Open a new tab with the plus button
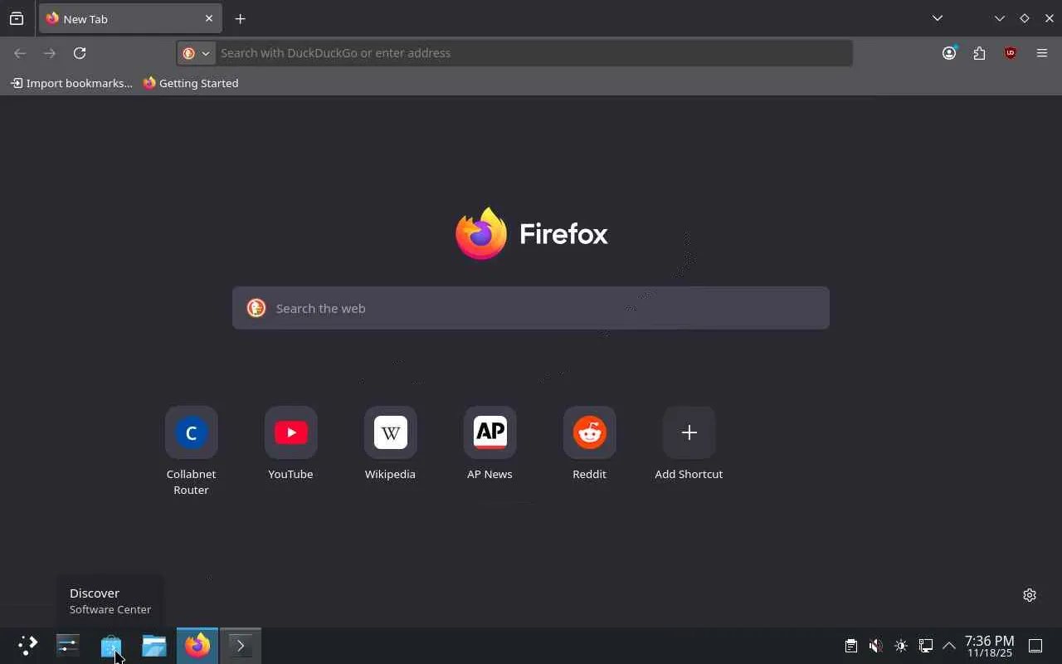Image resolution: width=1062 pixels, height=664 pixels. (240, 18)
